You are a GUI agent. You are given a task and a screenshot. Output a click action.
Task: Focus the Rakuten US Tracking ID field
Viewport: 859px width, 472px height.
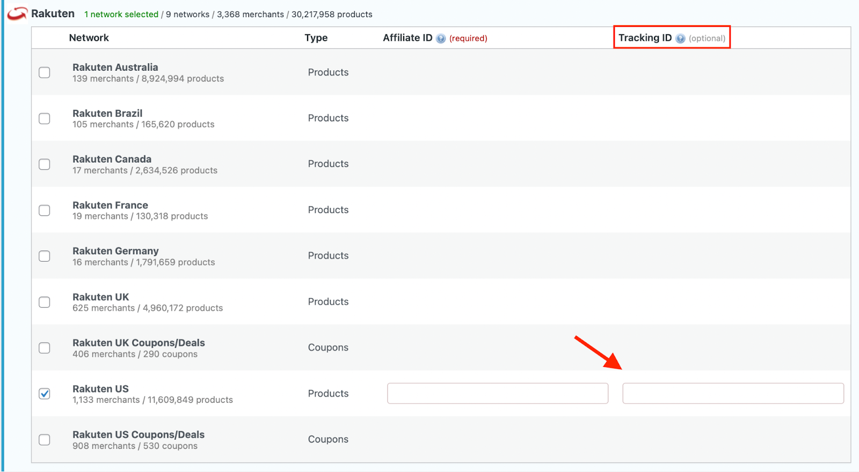point(733,393)
